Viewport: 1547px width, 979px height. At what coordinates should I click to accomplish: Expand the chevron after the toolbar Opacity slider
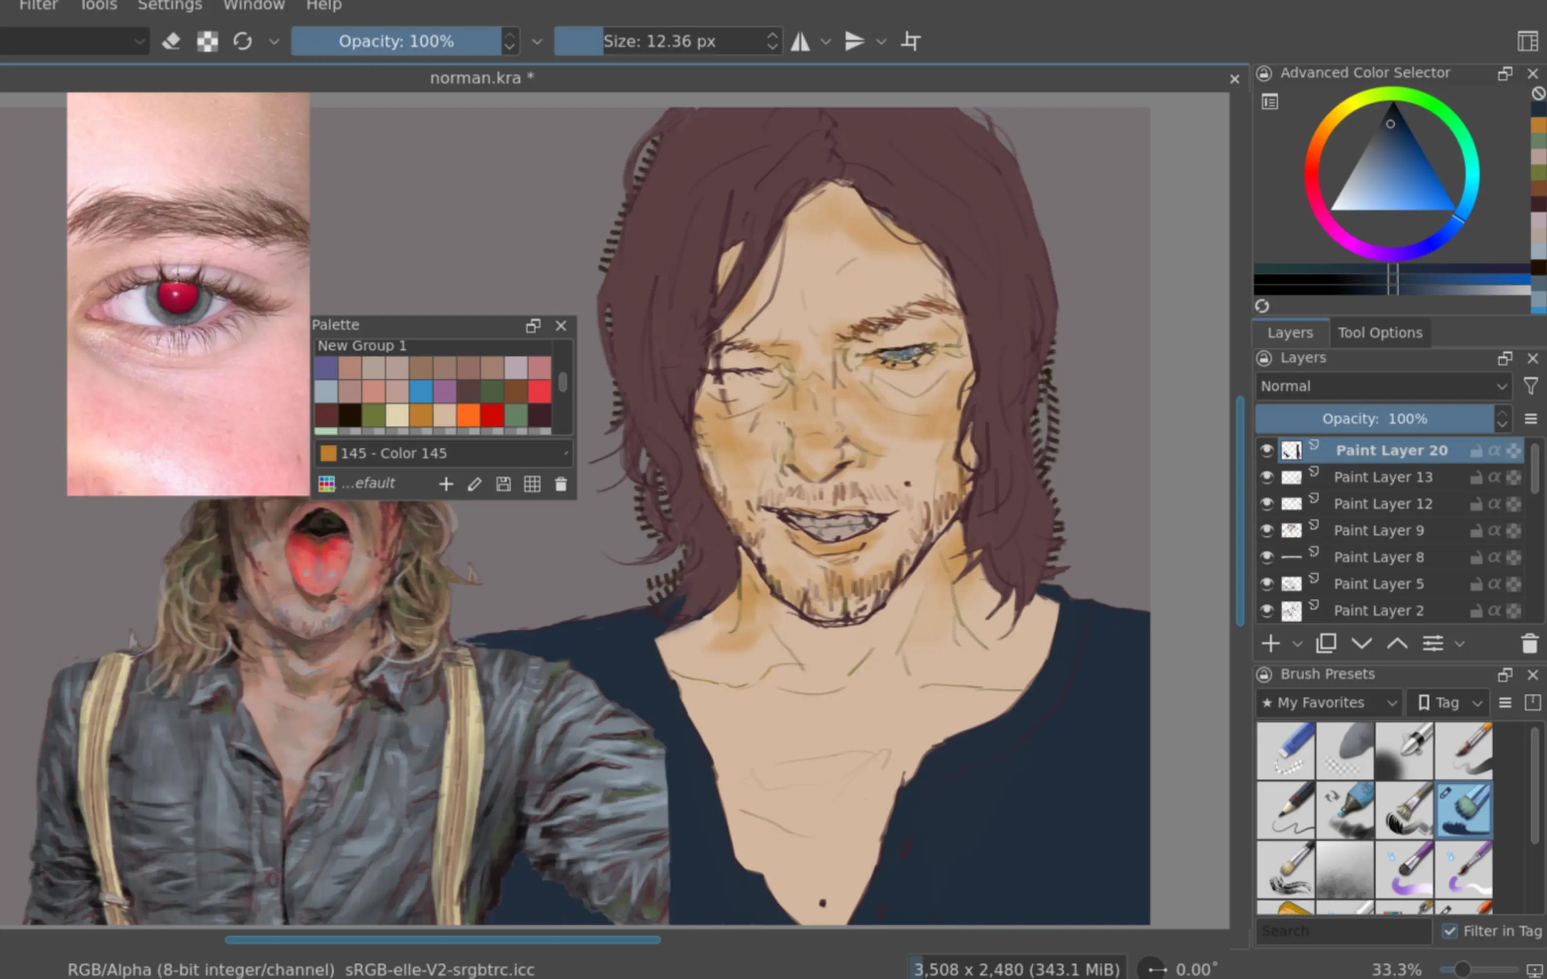click(537, 42)
